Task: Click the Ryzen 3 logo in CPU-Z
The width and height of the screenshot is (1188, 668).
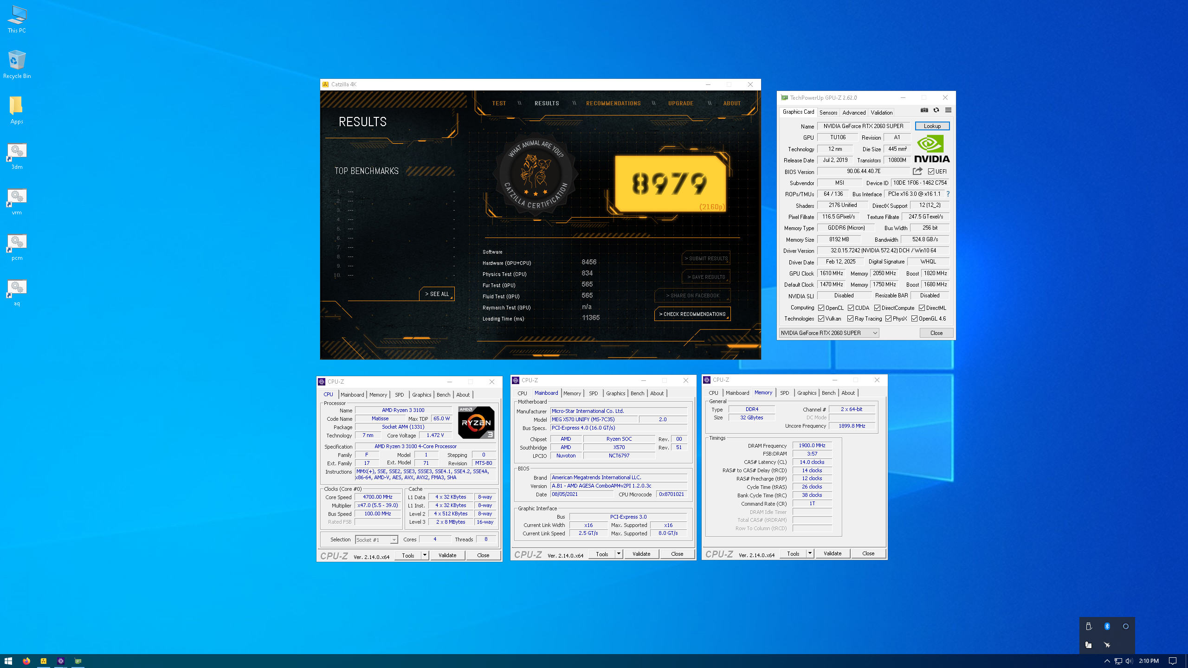Action: point(476,422)
